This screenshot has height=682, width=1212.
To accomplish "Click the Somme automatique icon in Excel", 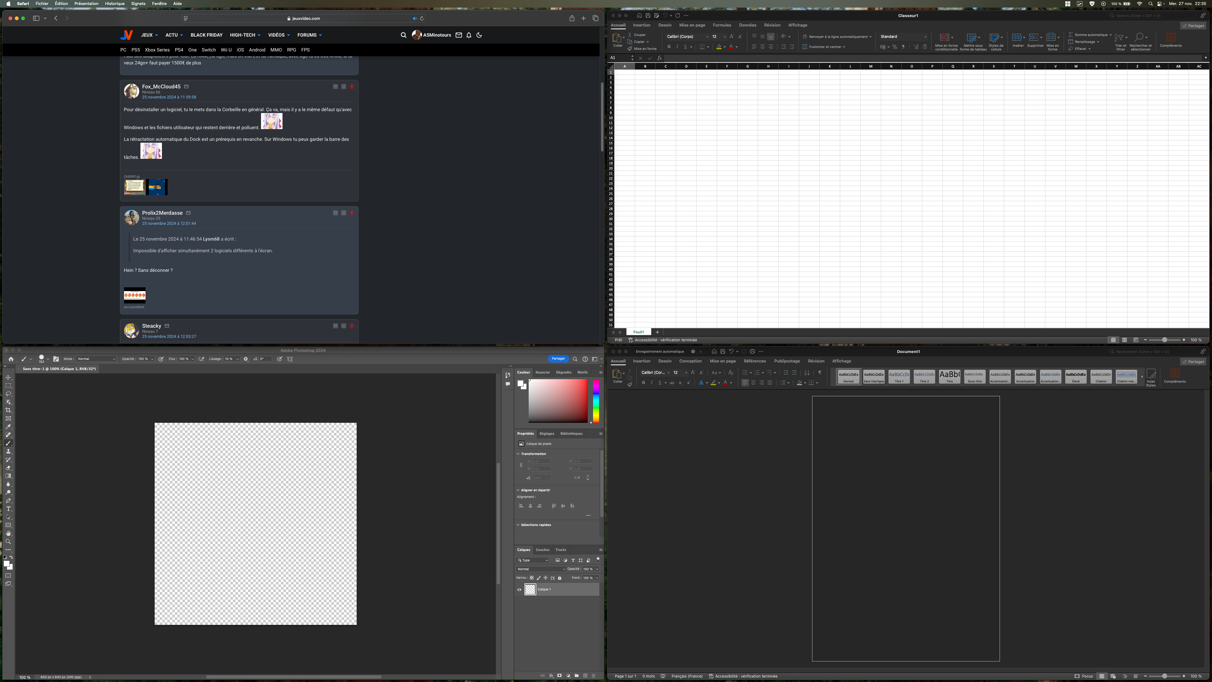I will [x=1070, y=35].
